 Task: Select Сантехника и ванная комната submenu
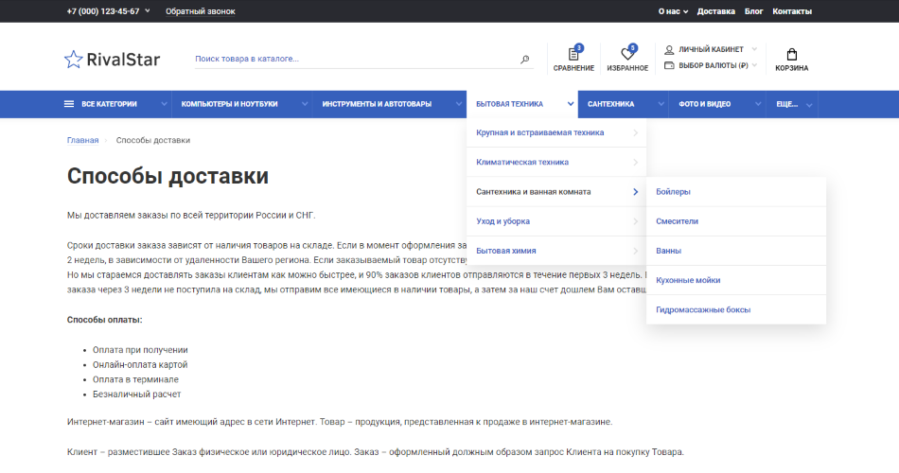point(556,192)
